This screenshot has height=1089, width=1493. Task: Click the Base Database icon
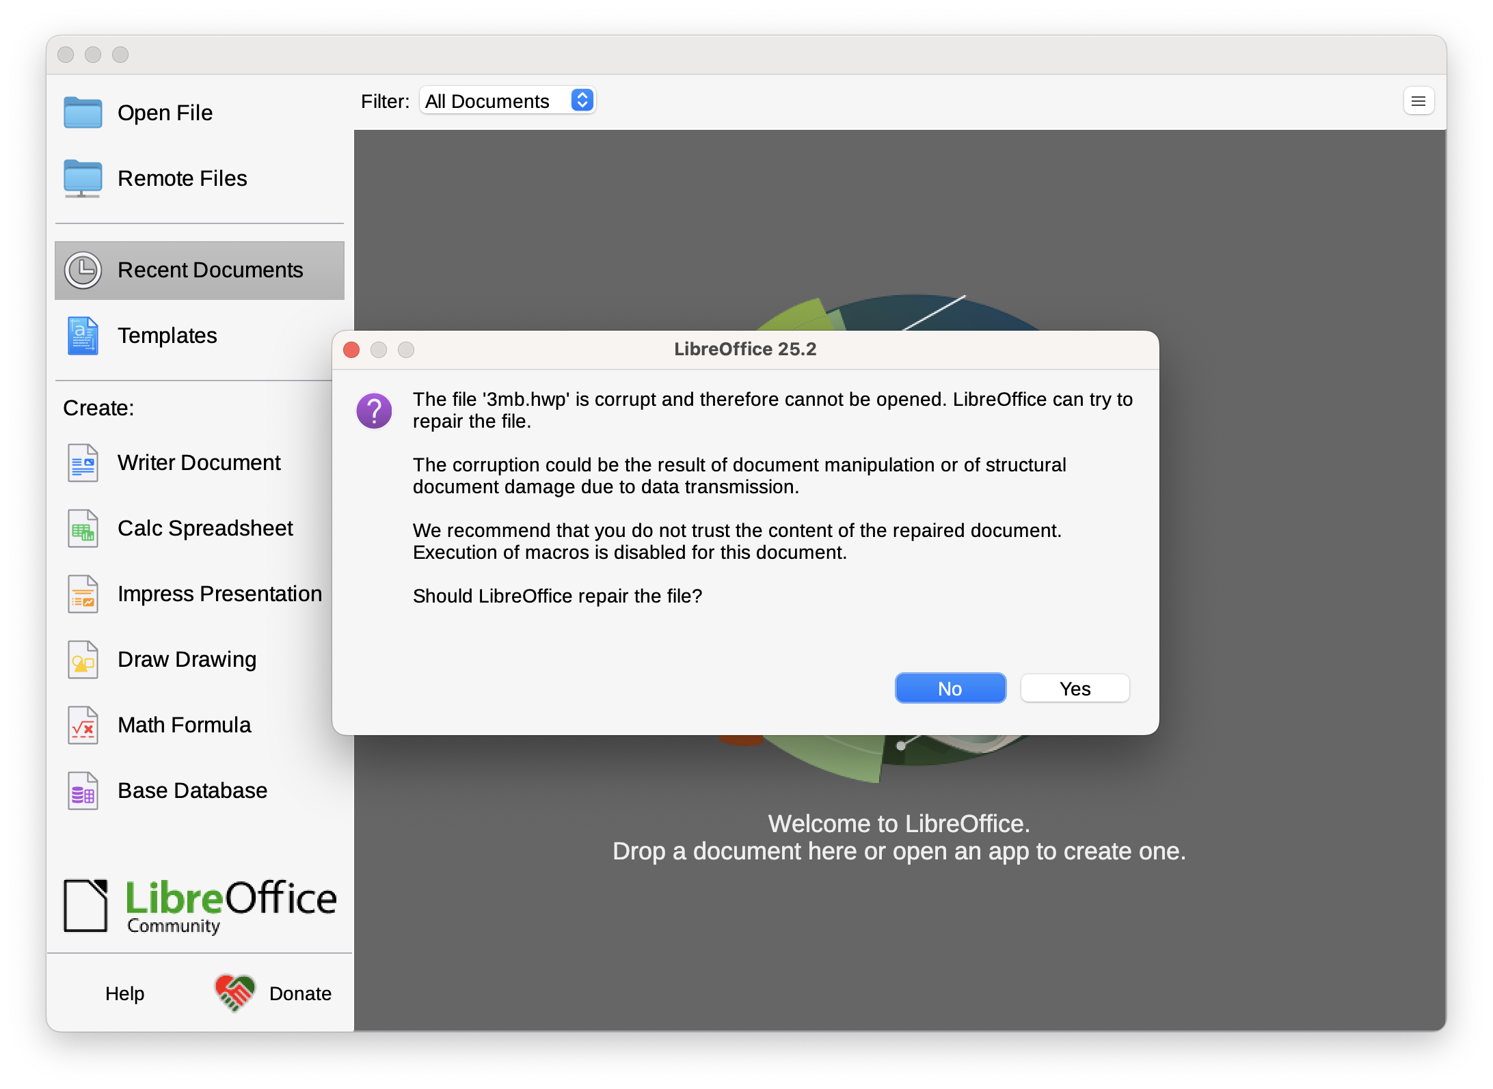pos(83,790)
